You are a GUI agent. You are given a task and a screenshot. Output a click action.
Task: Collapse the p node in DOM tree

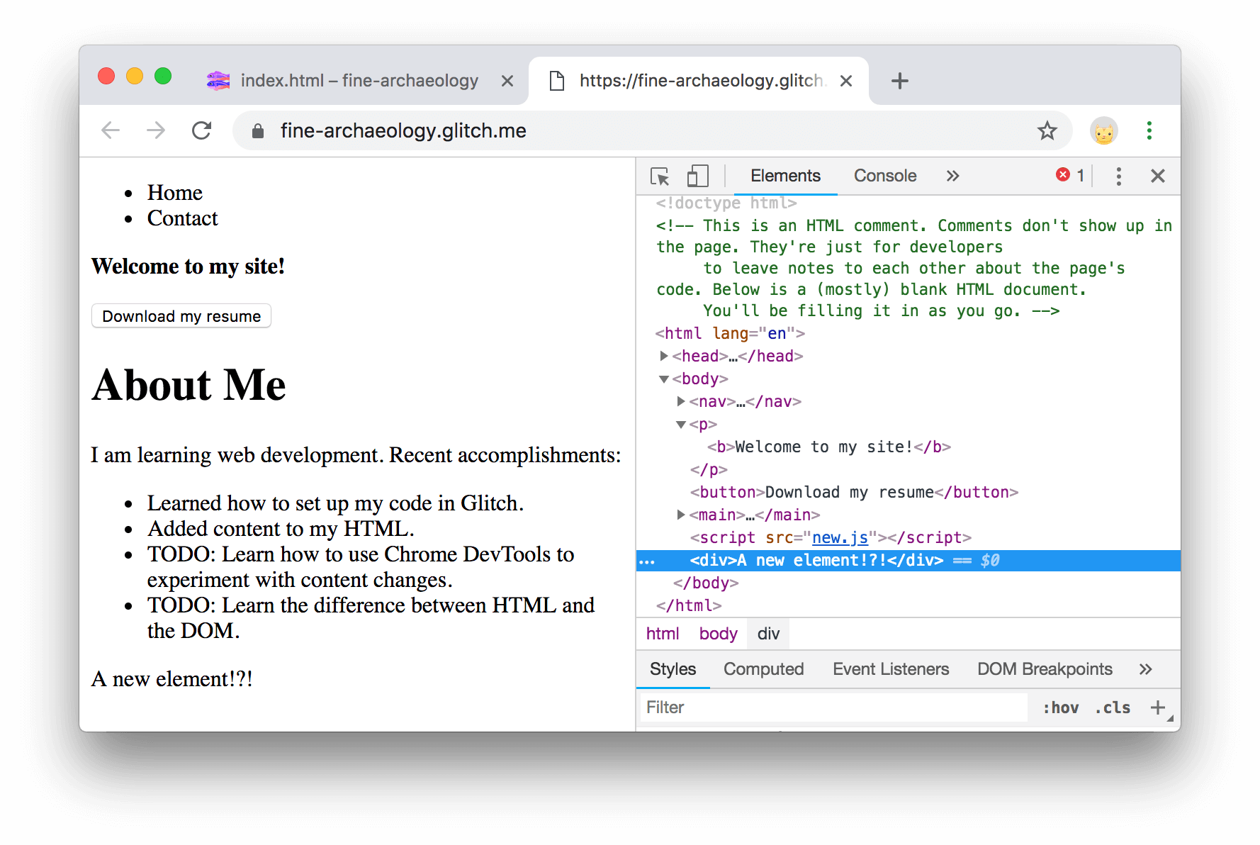coord(681,425)
